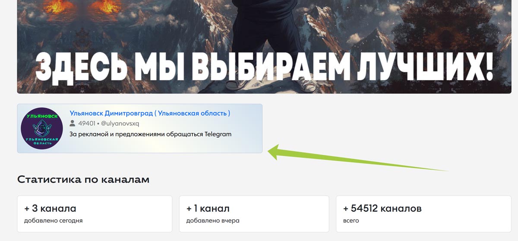Image resolution: width=518 pixels, height=241 pixels.
Task: Click the green pointer arrow graphic
Action: tap(357, 158)
